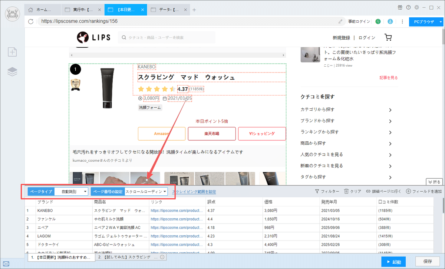Click the ログイン link
Image resolution: width=445 pixels, height=269 pixels.
(367, 38)
